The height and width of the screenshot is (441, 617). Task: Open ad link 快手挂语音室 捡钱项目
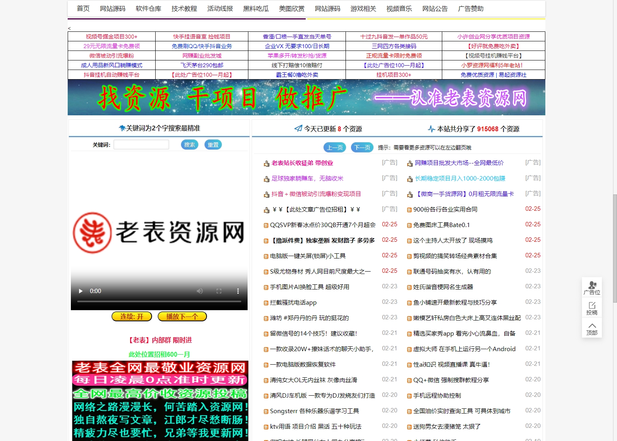click(202, 37)
